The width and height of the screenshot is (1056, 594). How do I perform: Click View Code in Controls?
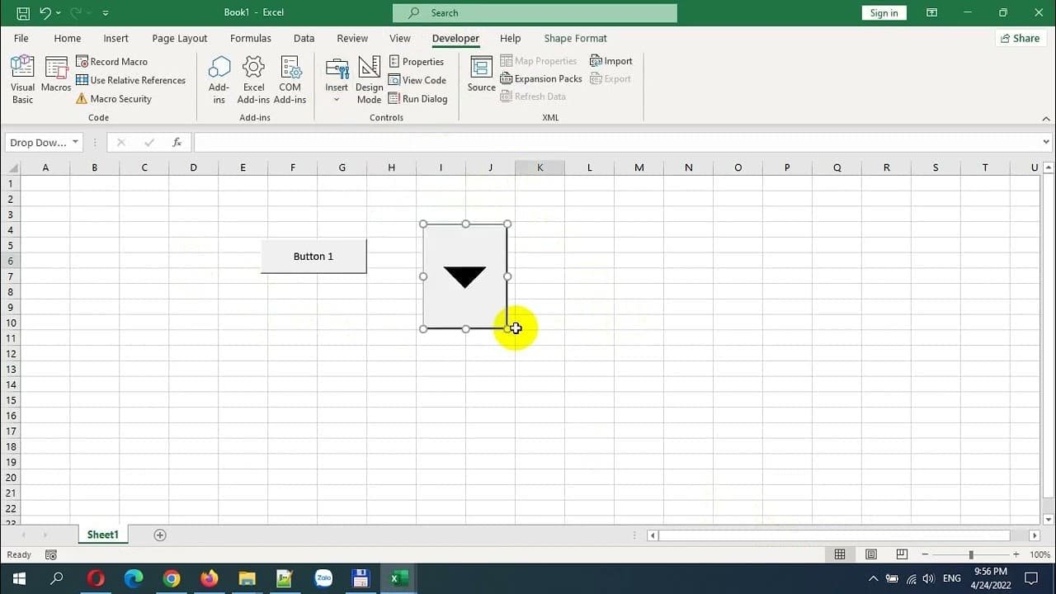pos(417,80)
